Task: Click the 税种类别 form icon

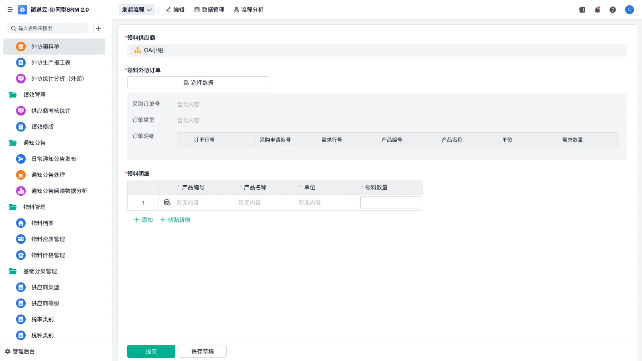Action: (21, 335)
